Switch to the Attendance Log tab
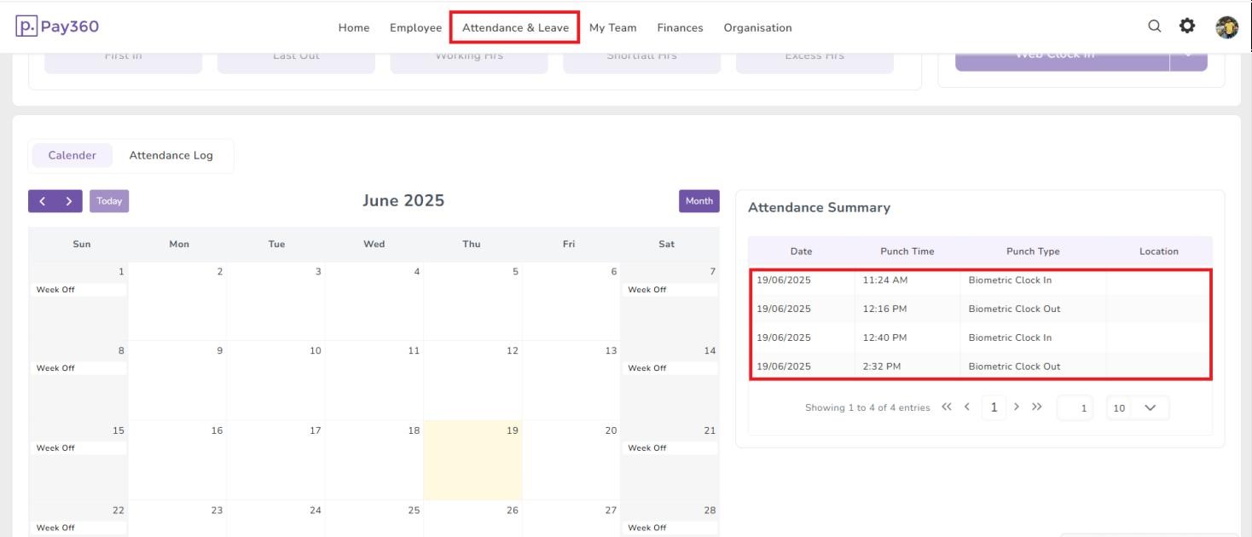 click(x=171, y=155)
